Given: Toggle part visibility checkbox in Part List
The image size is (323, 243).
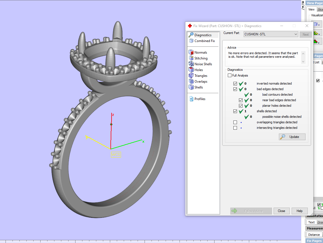Looking at the screenshot, I should [x=318, y=81].
